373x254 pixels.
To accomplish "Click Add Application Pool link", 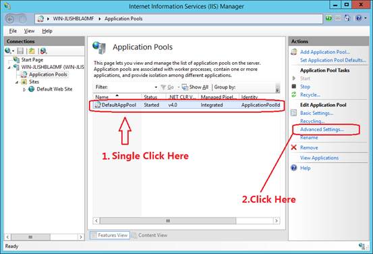I will tap(324, 52).
